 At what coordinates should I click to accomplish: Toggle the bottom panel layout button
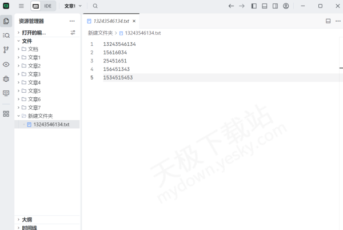point(265,6)
